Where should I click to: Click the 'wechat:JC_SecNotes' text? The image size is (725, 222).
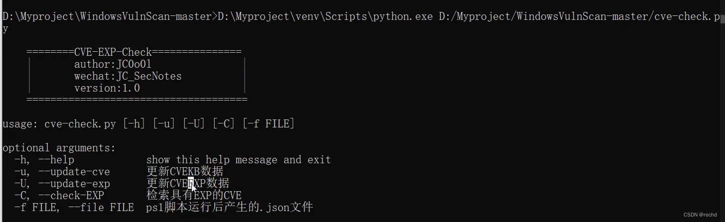[128, 76]
